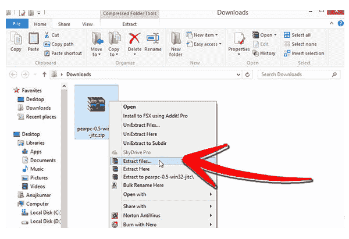Open the File tab
The width and height of the screenshot is (349, 239).
click(x=17, y=24)
